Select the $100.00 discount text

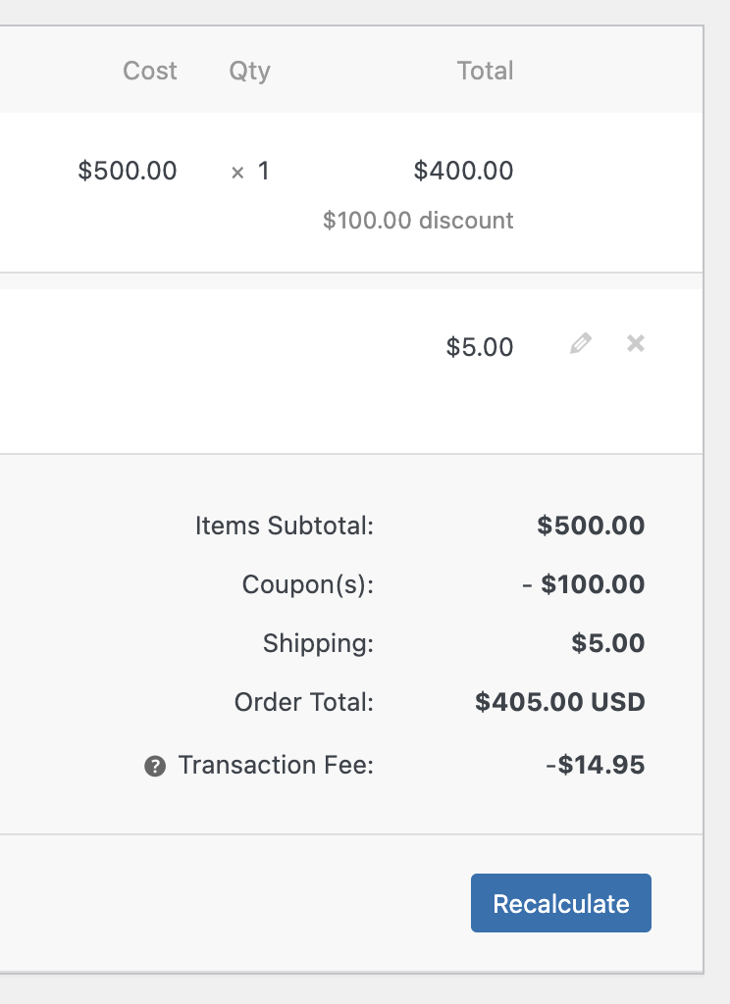pyautogui.click(x=418, y=220)
